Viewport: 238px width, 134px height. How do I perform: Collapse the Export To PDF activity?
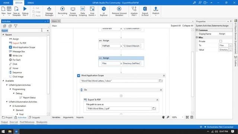click(157, 100)
